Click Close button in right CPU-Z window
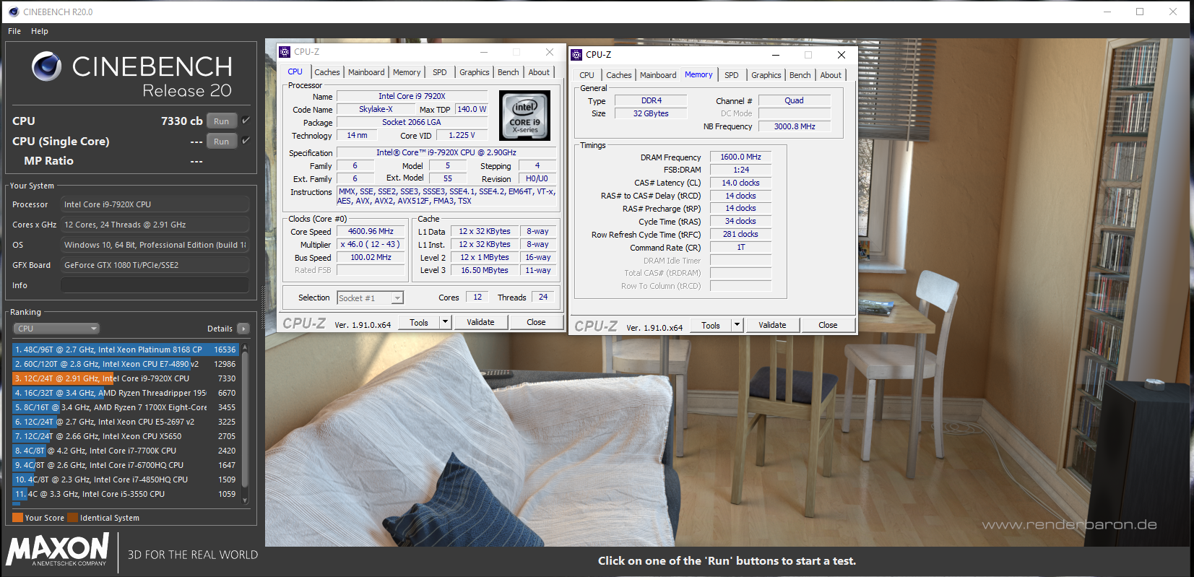Image resolution: width=1194 pixels, height=577 pixels. point(828,325)
